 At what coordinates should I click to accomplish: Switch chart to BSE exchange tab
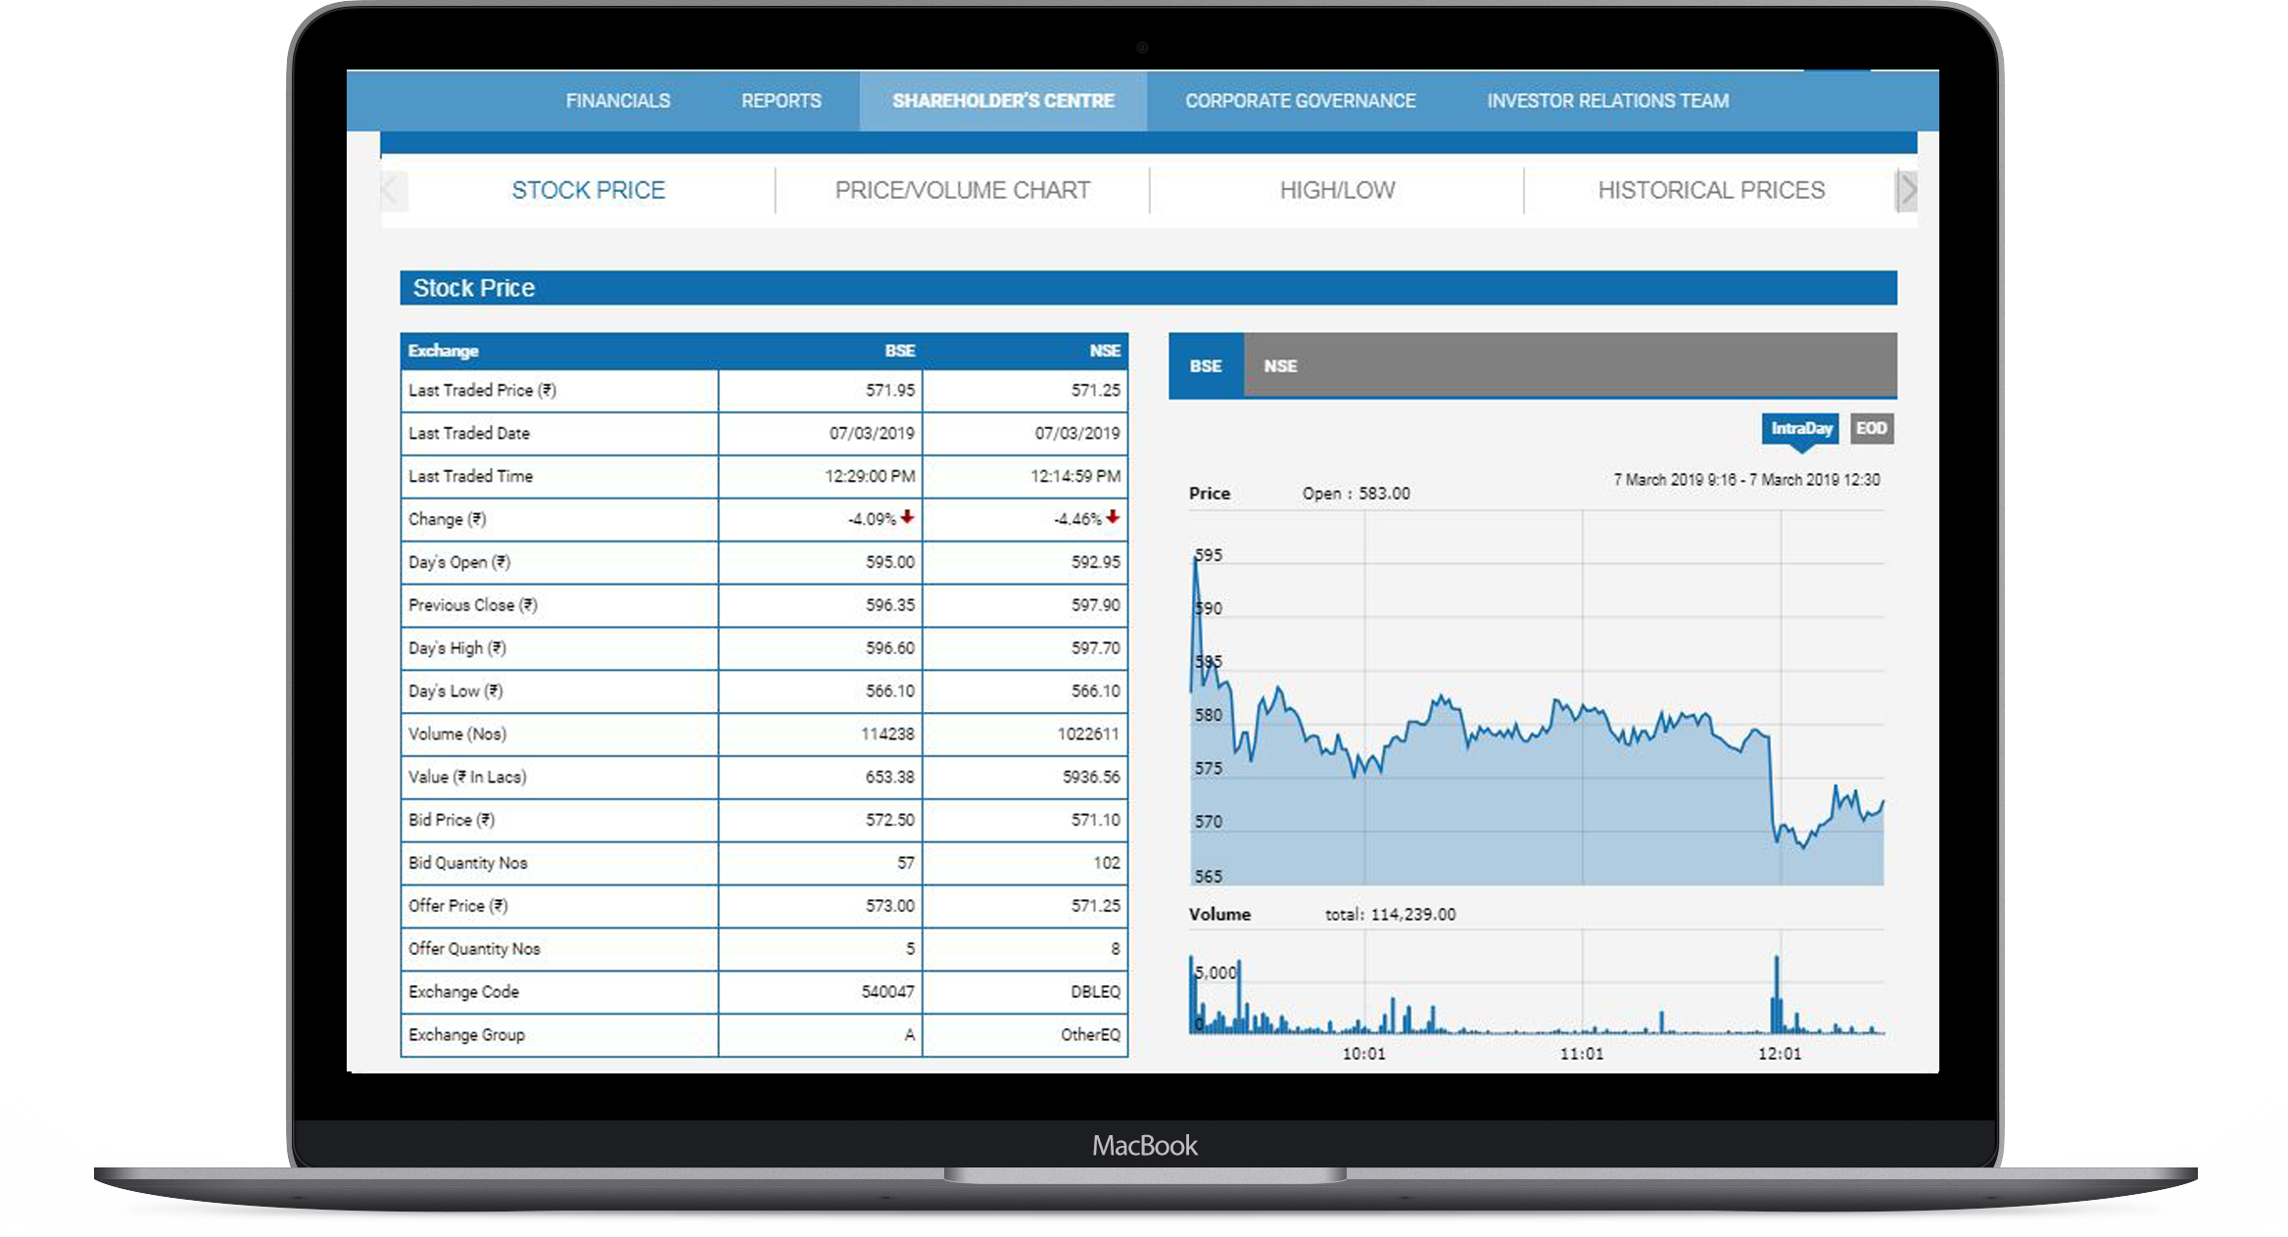tap(1206, 365)
